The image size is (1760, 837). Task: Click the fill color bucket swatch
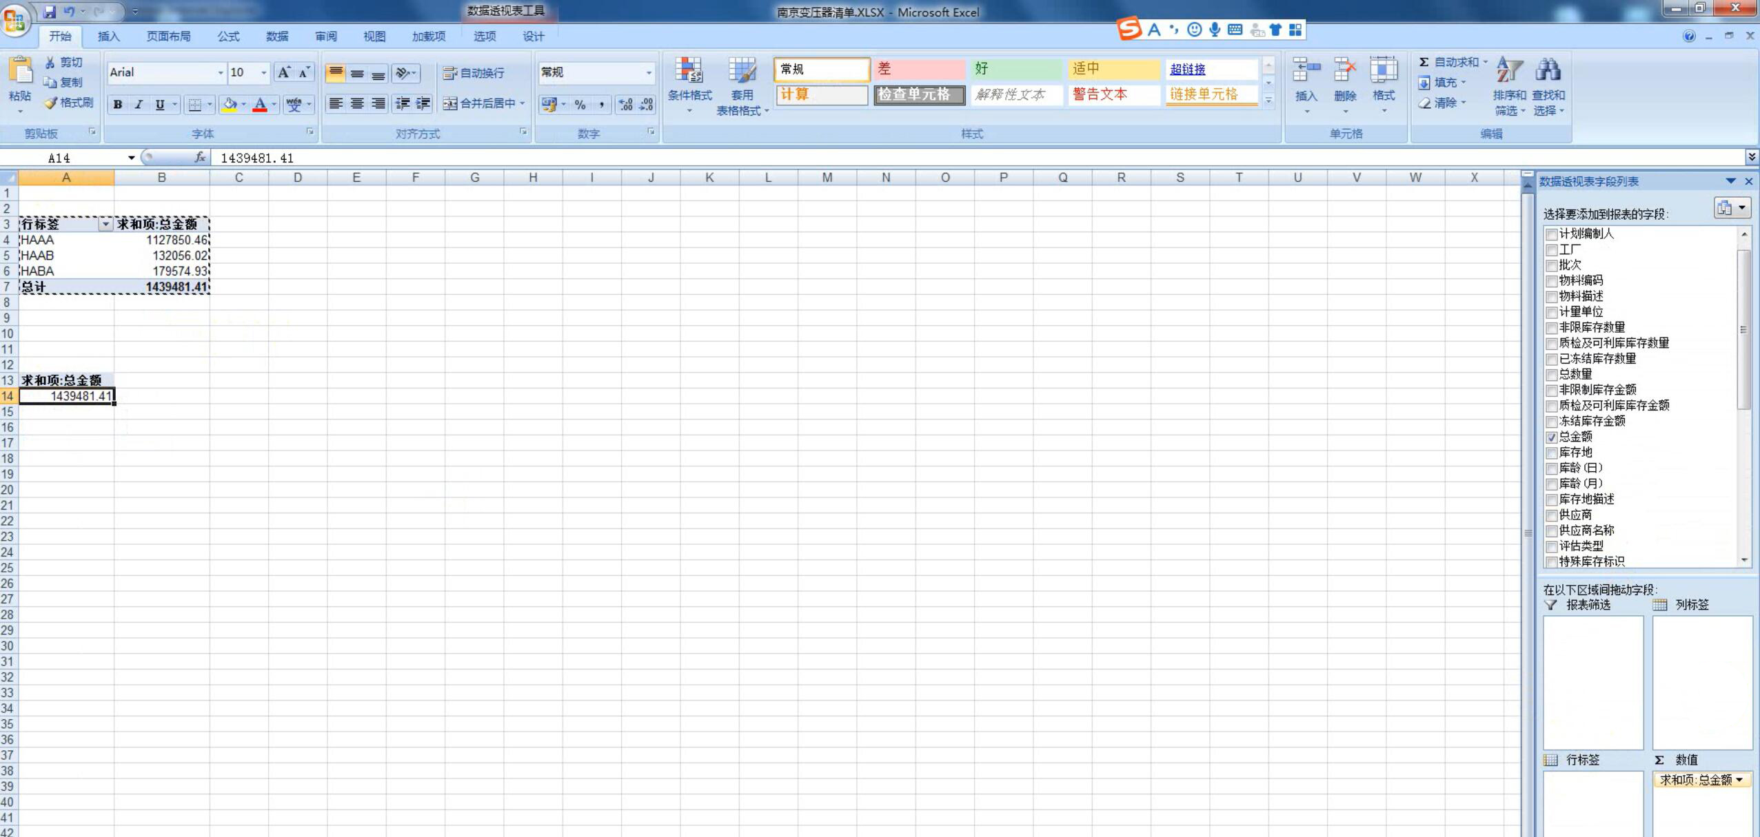point(230,105)
